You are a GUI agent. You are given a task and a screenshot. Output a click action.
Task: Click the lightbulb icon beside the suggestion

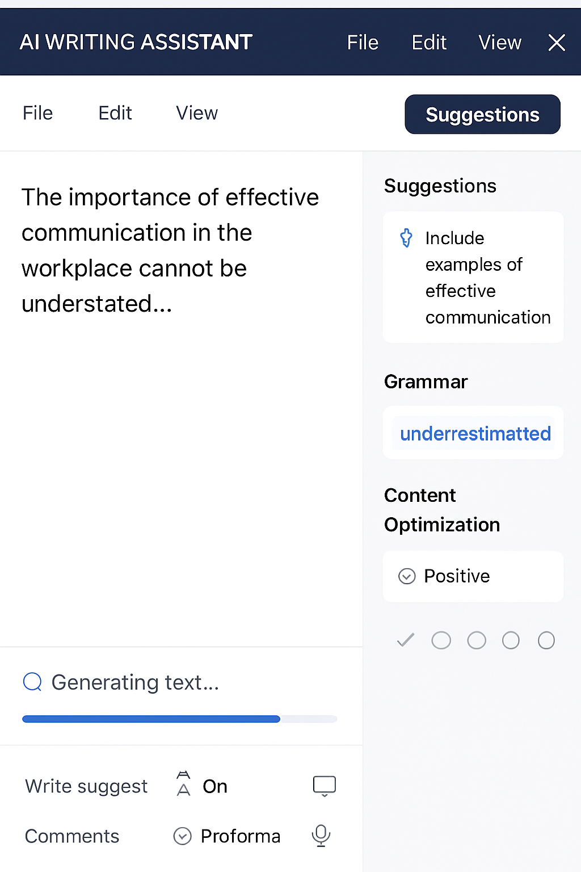[406, 238]
